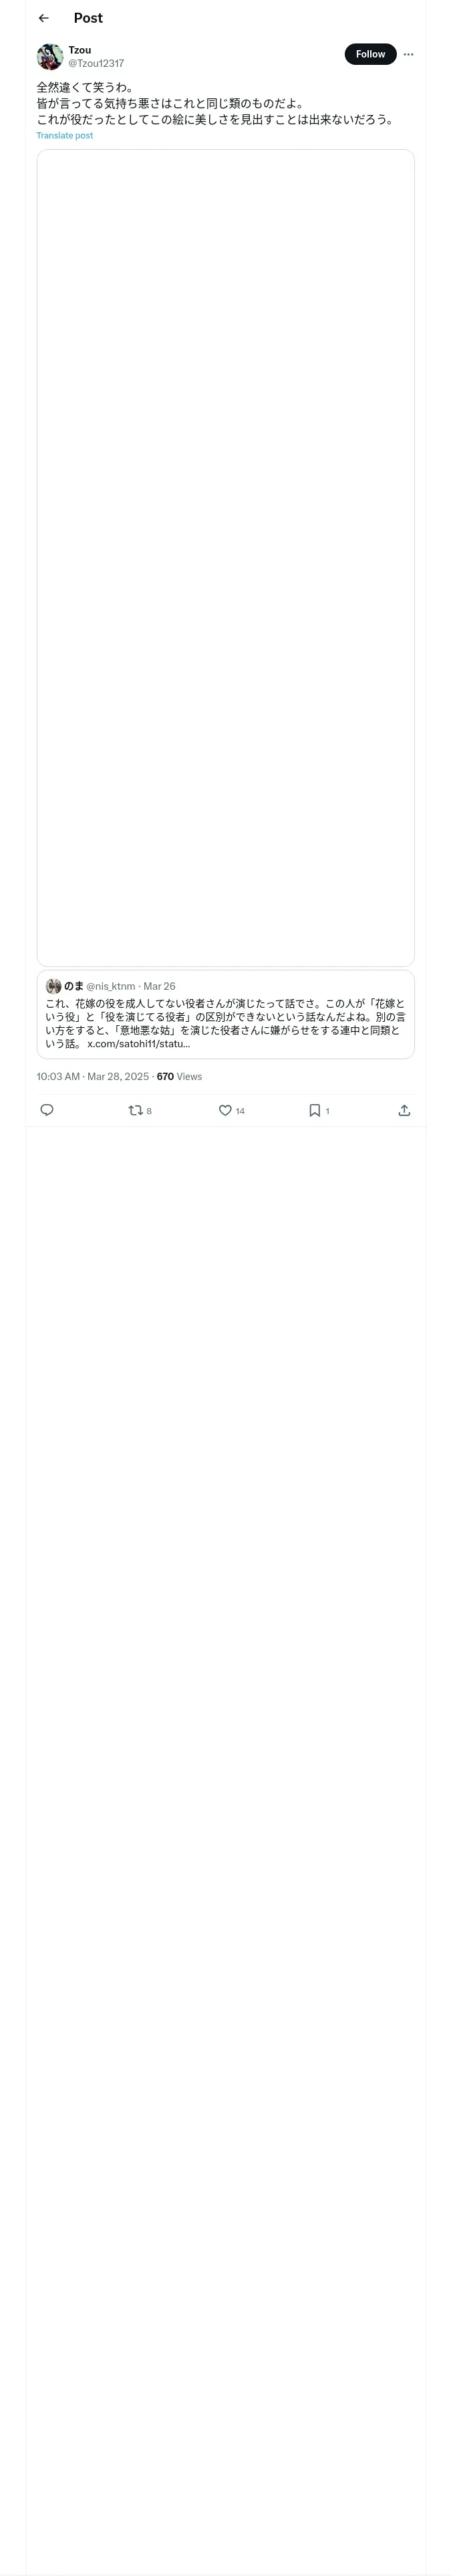The width and height of the screenshot is (451, 2576).
Task: Bookmark this post
Action: click(314, 1110)
